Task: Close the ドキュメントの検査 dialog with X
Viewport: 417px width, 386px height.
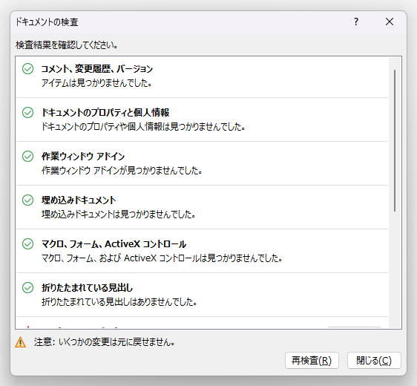Action: [x=390, y=22]
